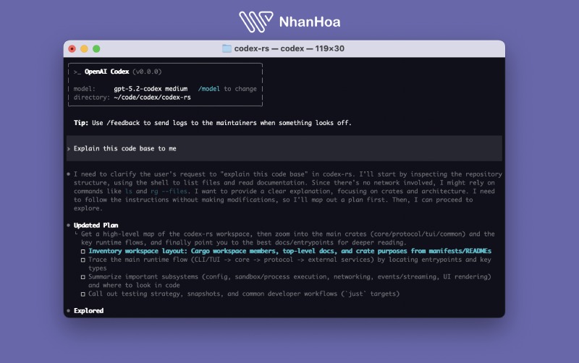579x363 pixels.
Task: Click the NhanHoa logo icon
Action: 256,22
